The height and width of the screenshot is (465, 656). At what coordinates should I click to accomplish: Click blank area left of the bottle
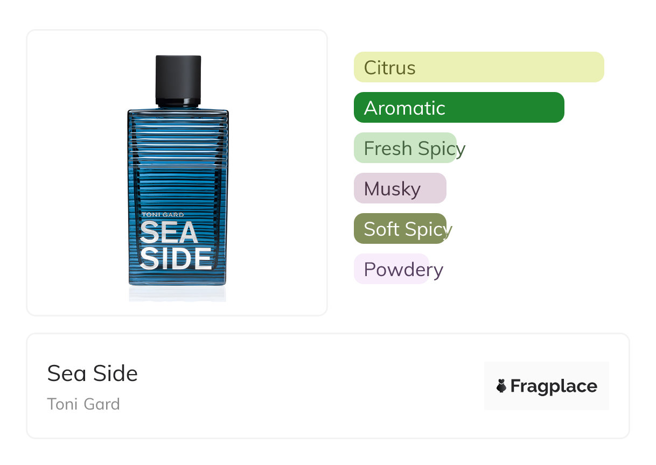click(x=75, y=172)
